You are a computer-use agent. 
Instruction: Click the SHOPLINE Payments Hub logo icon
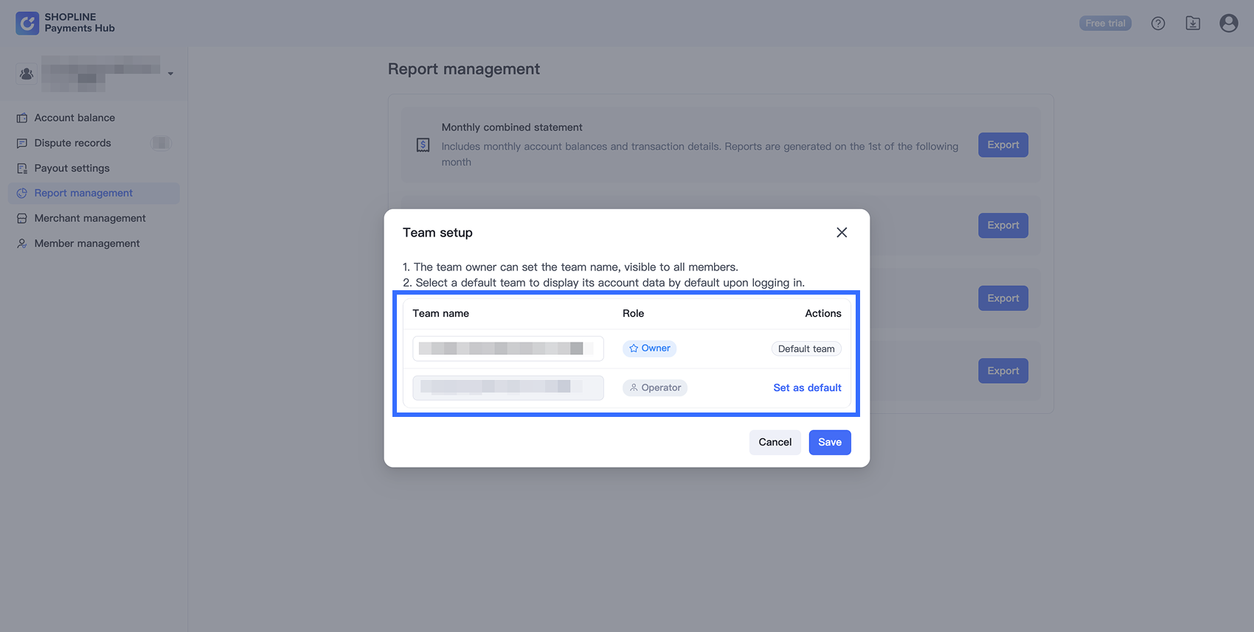click(27, 23)
